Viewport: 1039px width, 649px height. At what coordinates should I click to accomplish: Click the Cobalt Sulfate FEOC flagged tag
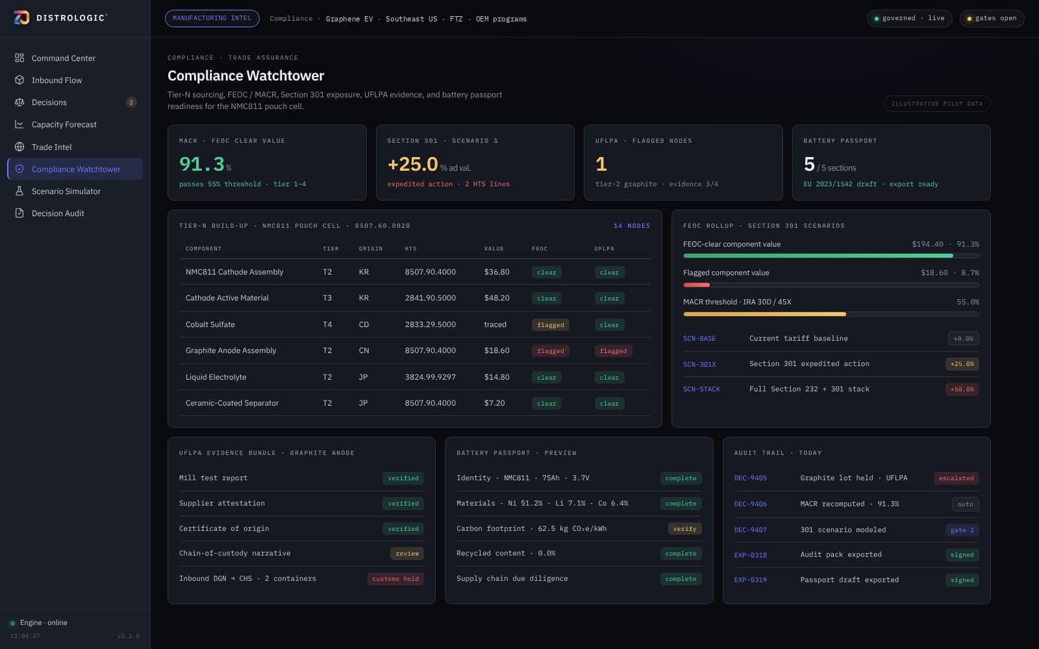(x=550, y=325)
